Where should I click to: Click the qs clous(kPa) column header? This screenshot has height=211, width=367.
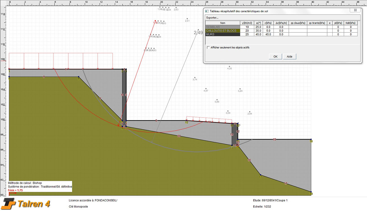tap(298, 23)
